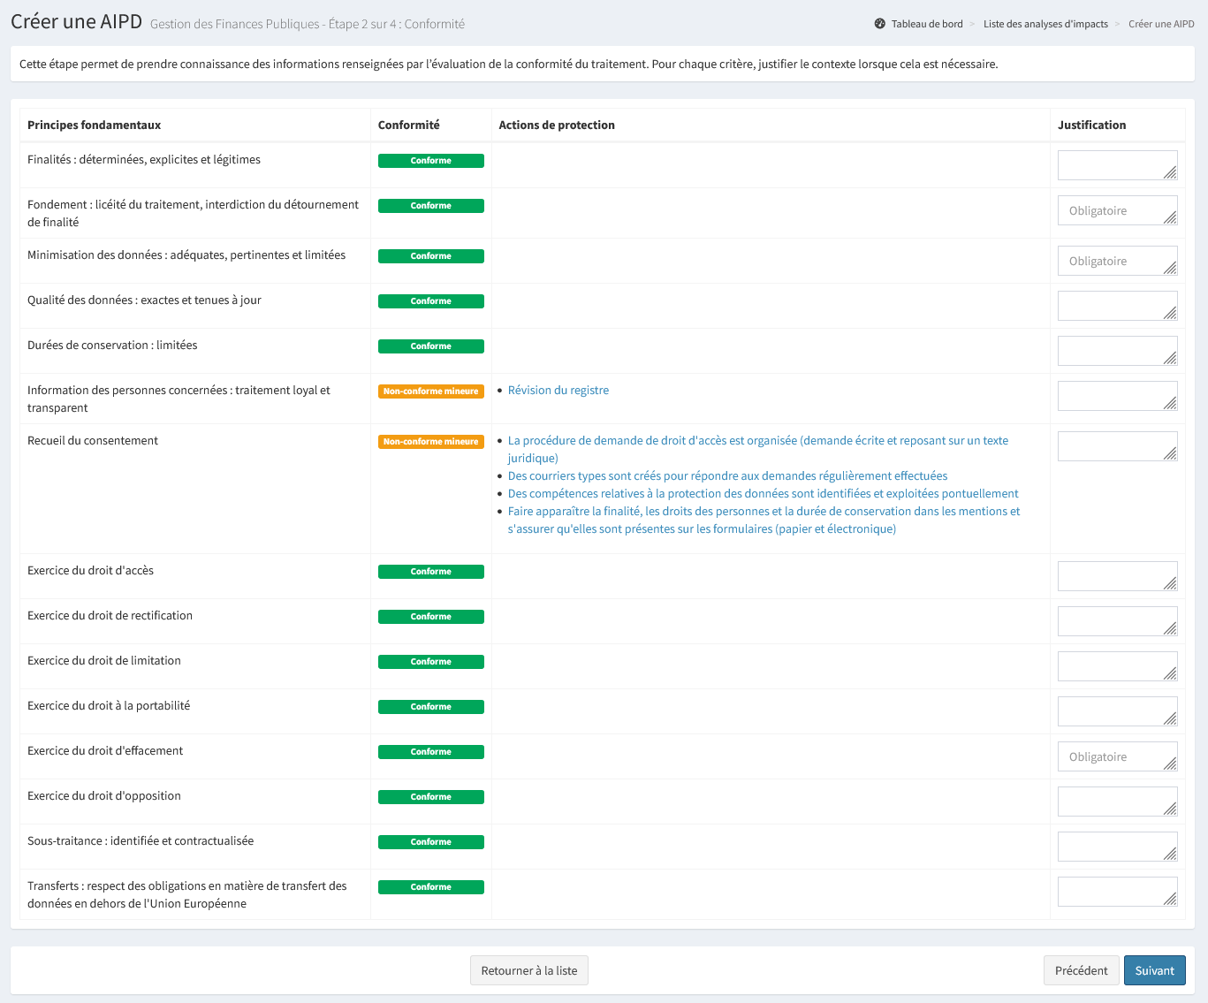The width and height of the screenshot is (1208, 1003).
Task: Click justification field for Recueil du consentement
Action: coord(1116,446)
